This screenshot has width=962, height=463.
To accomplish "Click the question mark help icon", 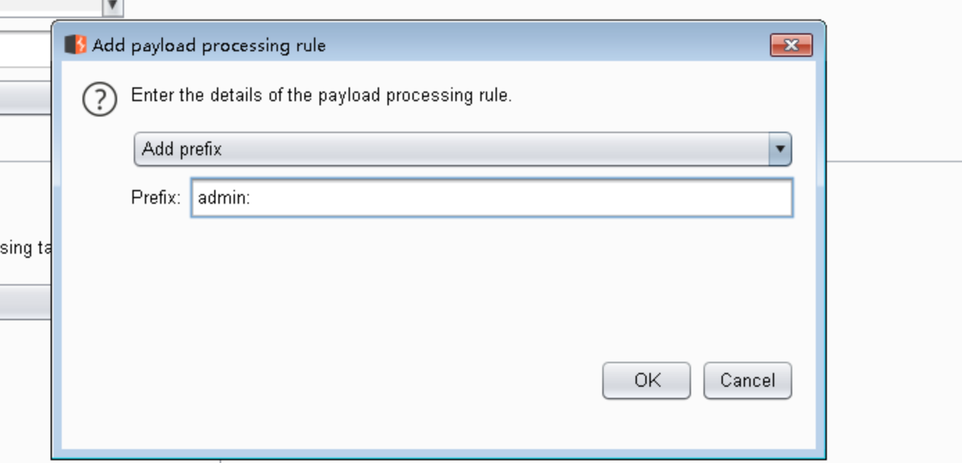I will click(100, 98).
